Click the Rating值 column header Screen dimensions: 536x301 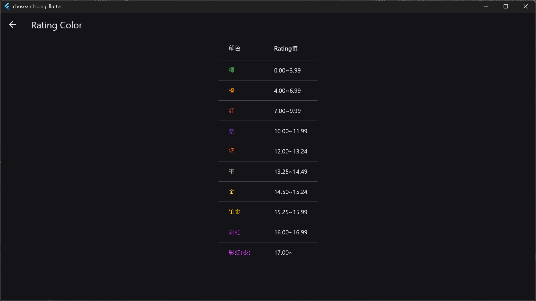click(286, 48)
